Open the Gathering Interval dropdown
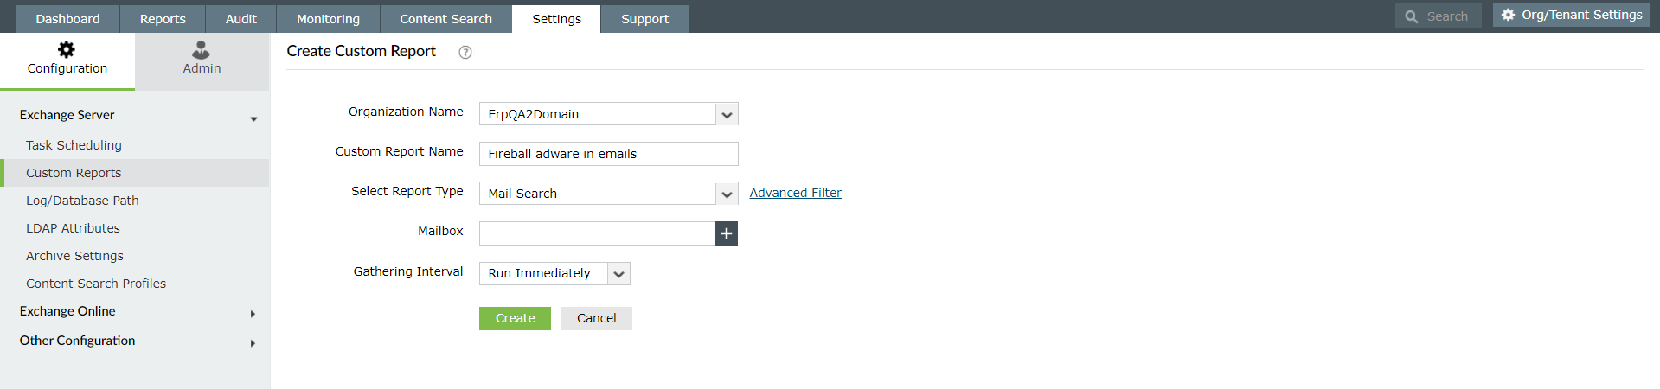Screen dimensions: 1660x389 tap(618, 274)
